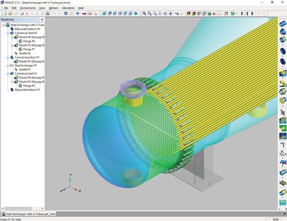Click the saddle support icon in right palette
Viewport: 287px width, 221px height.
[x=283, y=112]
